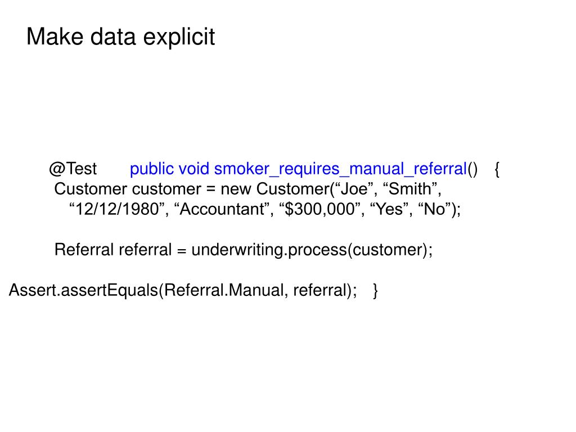
Task: Click the string "$300,000"
Action: coord(319,209)
